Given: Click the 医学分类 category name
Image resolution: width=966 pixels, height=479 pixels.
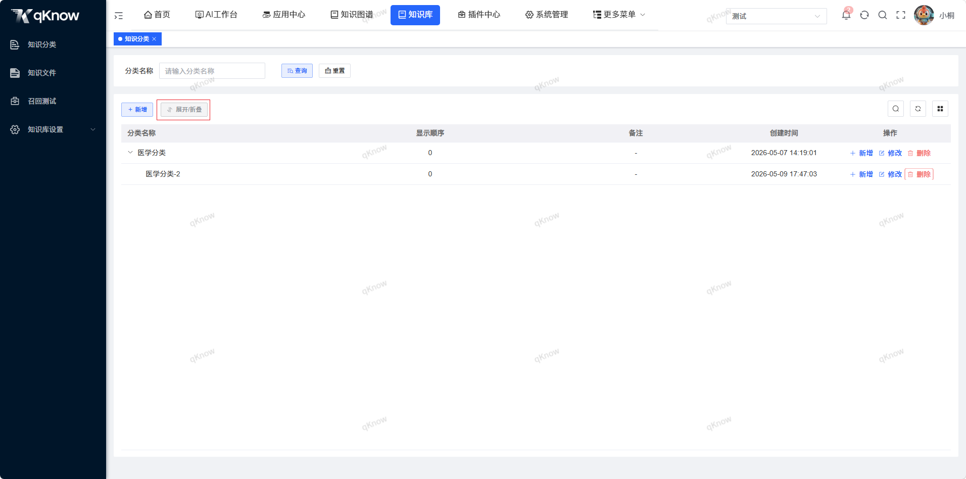Looking at the screenshot, I should point(152,153).
